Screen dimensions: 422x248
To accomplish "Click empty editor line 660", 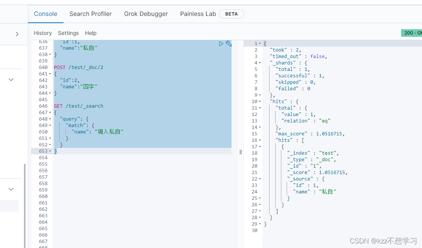I will (142, 196).
